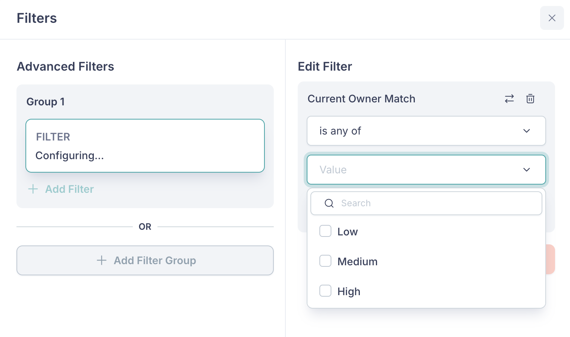Click the magnifier icon in search box

[329, 203]
